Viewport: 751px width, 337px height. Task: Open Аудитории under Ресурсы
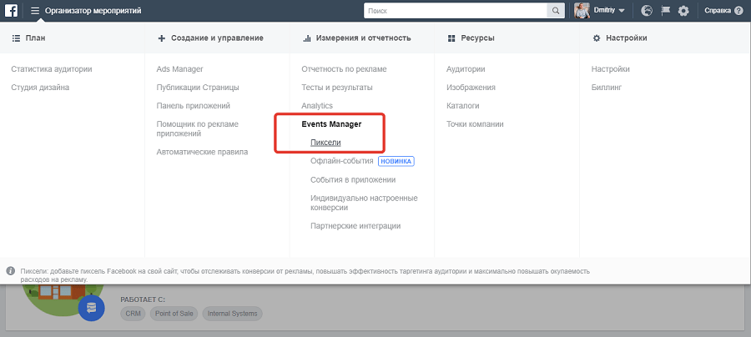[466, 69]
